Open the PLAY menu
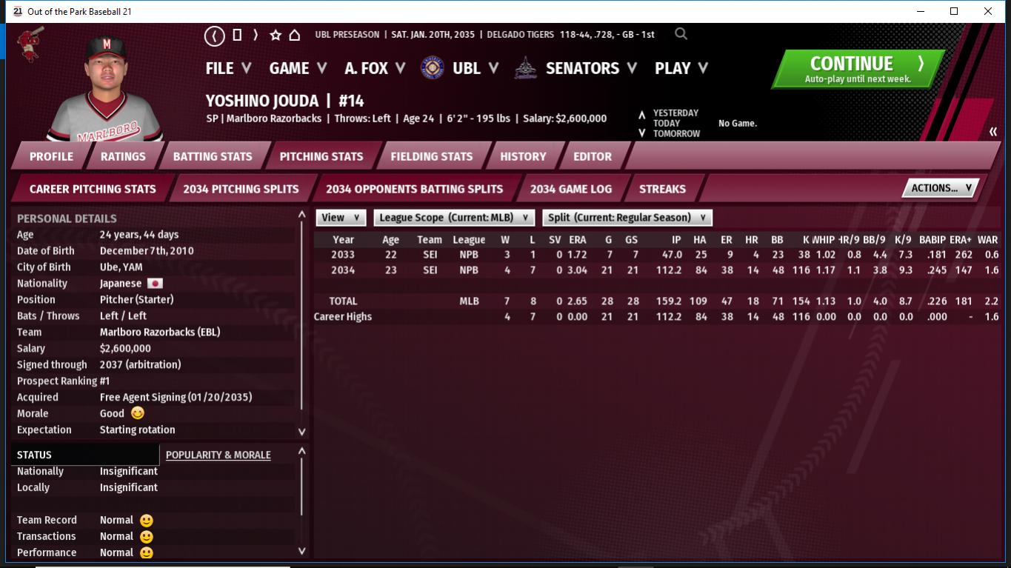 click(681, 68)
